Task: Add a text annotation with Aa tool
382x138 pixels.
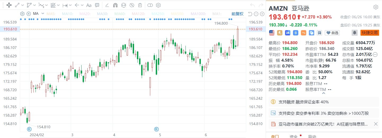Action: pyautogui.click(x=89, y=5)
